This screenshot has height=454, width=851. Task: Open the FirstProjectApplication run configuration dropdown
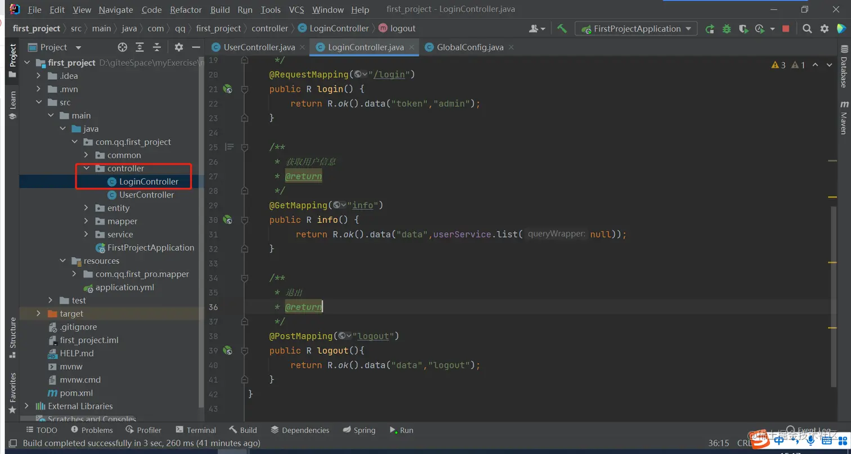pyautogui.click(x=636, y=29)
